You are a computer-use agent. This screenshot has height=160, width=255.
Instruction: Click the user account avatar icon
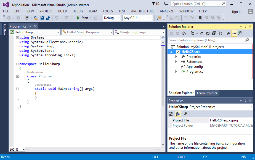(250, 11)
